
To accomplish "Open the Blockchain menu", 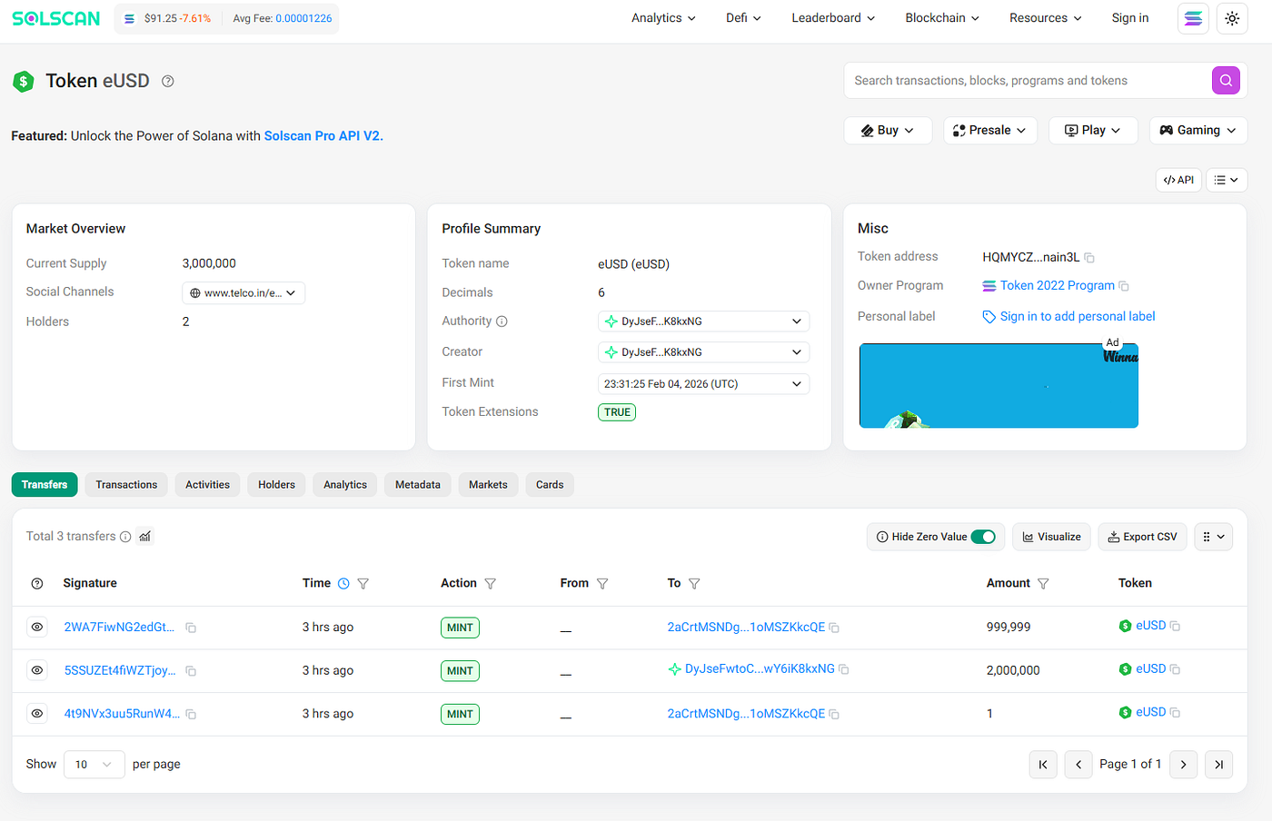I will [942, 18].
